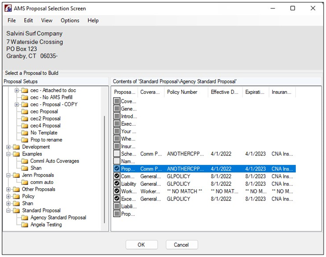Collapse the Standard Proposal tree node
The height and width of the screenshot is (257, 326).
click(9, 211)
